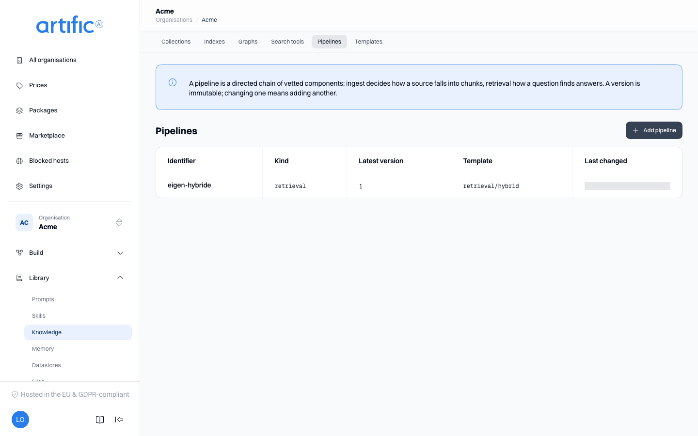Open the eigen-hybride pipeline row
Screen dimensions: 698x436
coord(419,186)
